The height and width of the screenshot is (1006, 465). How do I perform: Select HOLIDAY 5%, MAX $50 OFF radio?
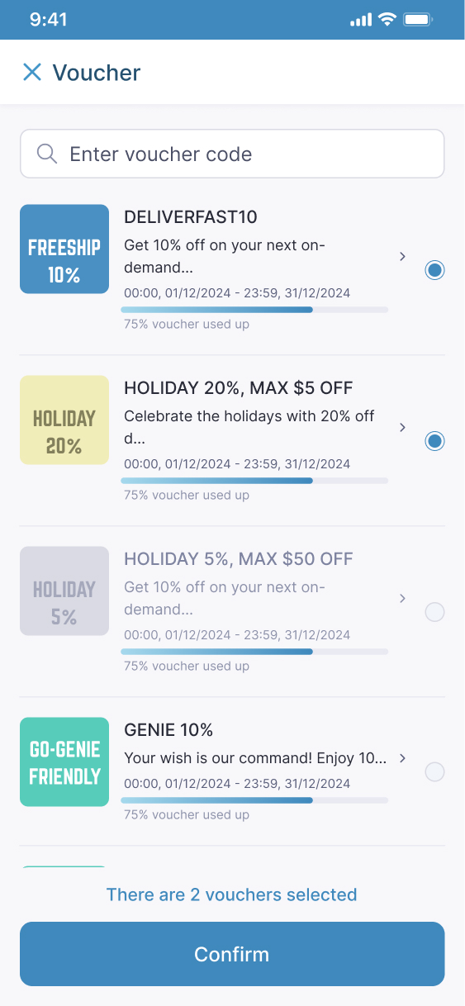[434, 612]
